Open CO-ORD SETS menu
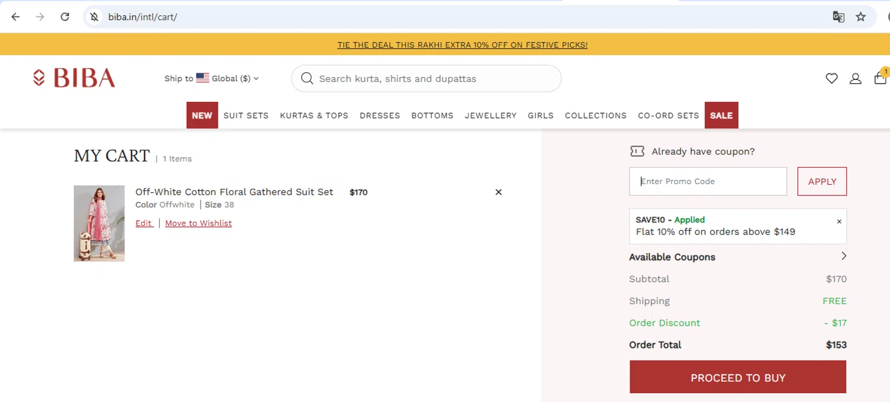This screenshot has height=402, width=890. click(669, 115)
